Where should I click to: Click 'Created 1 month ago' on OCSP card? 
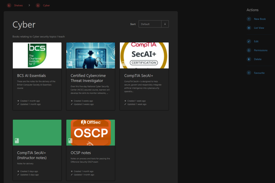[x=84, y=171]
